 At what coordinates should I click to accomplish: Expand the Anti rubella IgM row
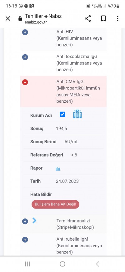(x=25, y=240)
